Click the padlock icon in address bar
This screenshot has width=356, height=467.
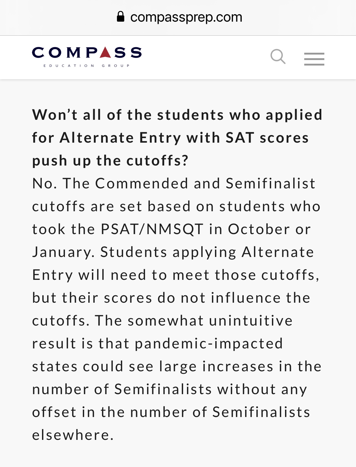click(121, 17)
